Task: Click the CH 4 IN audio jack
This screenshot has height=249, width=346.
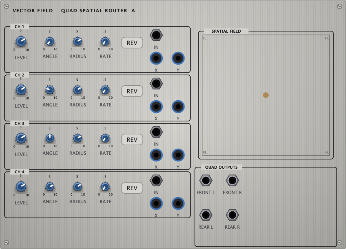Action: tap(156, 180)
